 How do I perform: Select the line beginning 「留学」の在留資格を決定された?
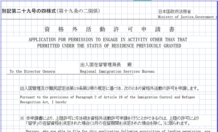tap(108, 123)
